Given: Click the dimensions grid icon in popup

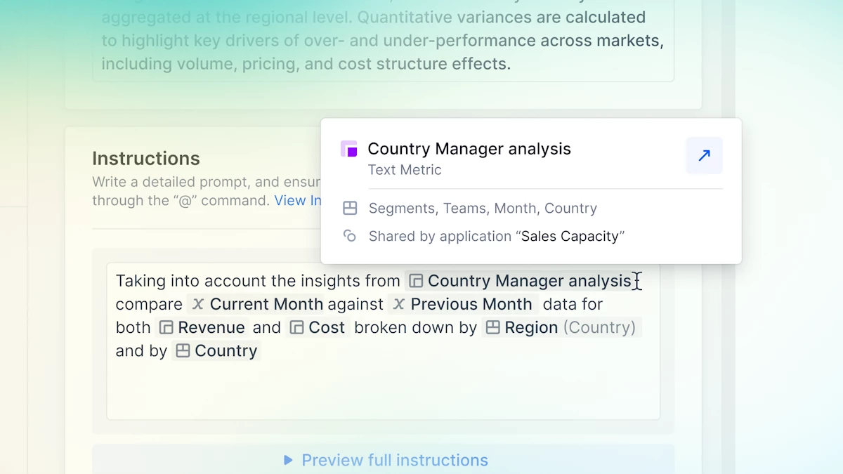Looking at the screenshot, I should (x=350, y=208).
